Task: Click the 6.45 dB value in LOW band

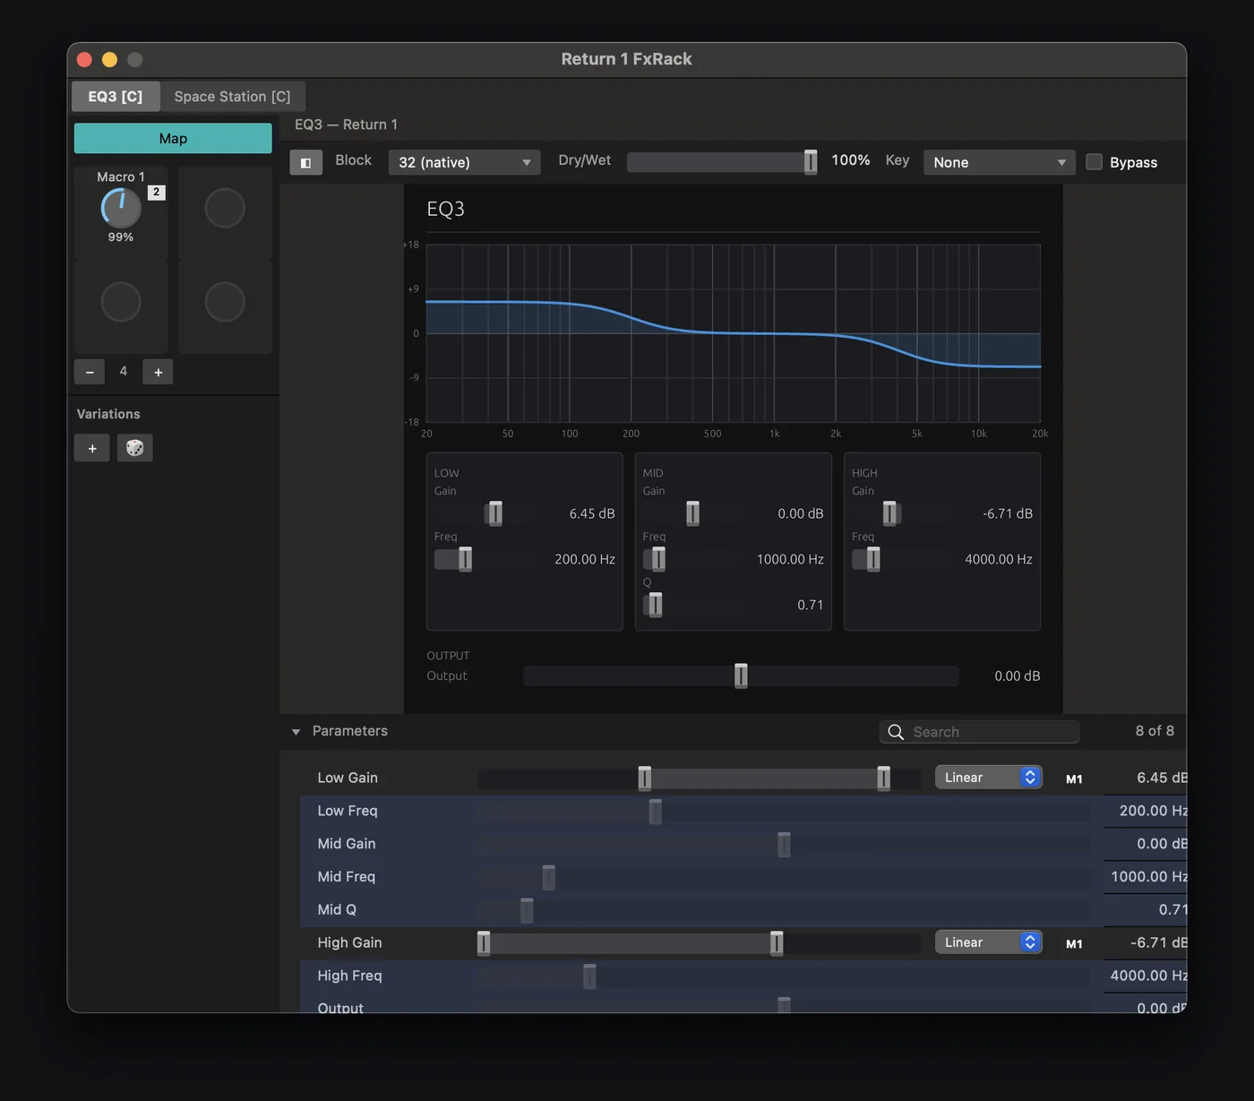Action: click(592, 513)
